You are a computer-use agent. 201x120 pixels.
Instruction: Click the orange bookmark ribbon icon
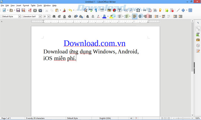pyautogui.click(x=160, y=10)
